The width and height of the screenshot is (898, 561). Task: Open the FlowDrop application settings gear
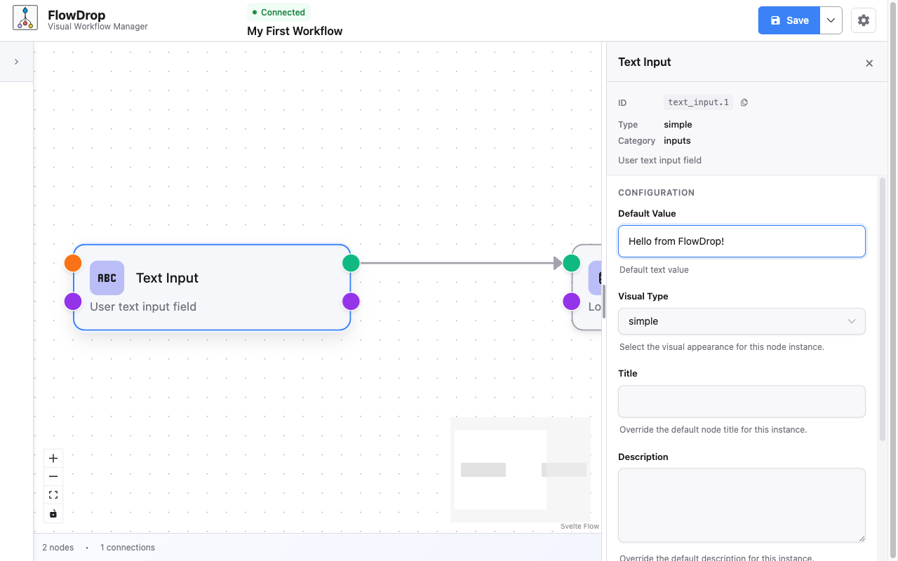[863, 20]
